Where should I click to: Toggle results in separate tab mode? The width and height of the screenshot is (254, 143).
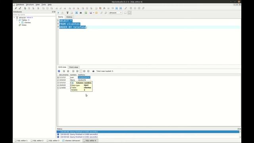(125, 13)
